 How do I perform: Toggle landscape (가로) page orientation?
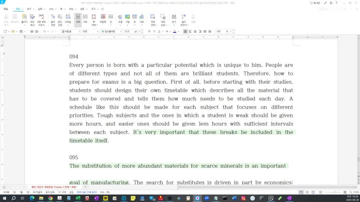coord(85,19)
